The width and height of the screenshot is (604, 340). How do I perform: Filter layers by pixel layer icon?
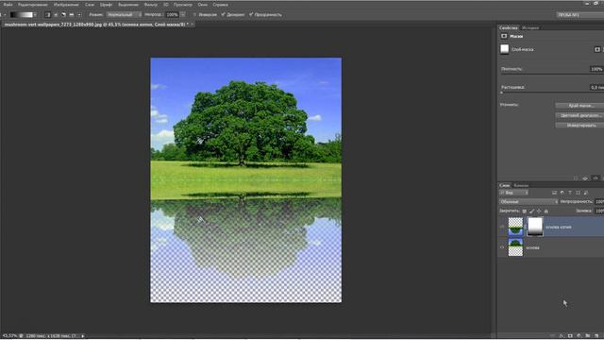click(554, 193)
